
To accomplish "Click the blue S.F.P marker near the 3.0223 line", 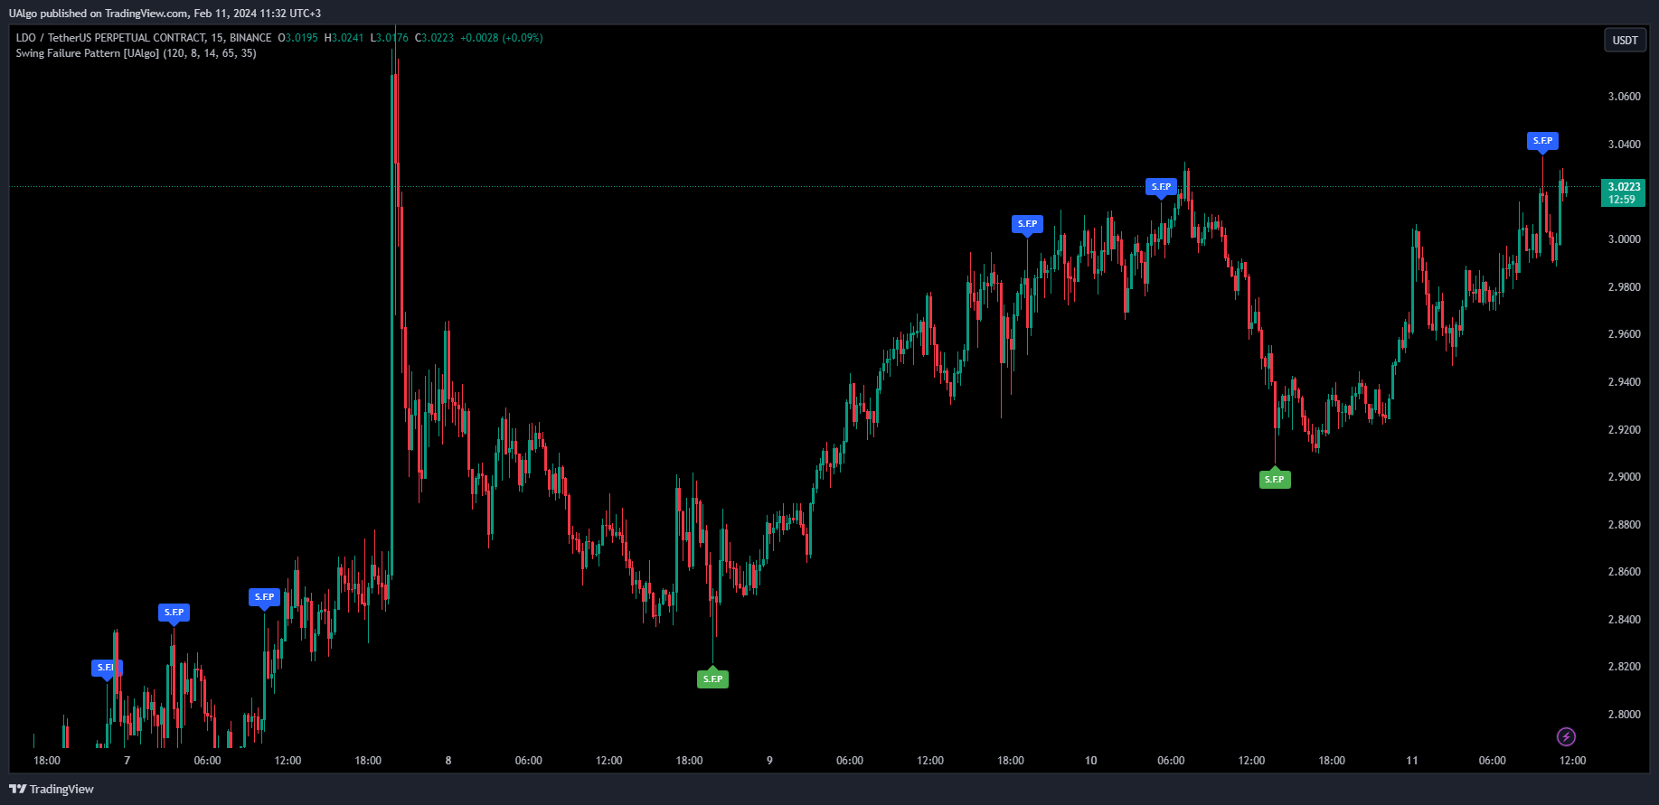I will 1162,187.
